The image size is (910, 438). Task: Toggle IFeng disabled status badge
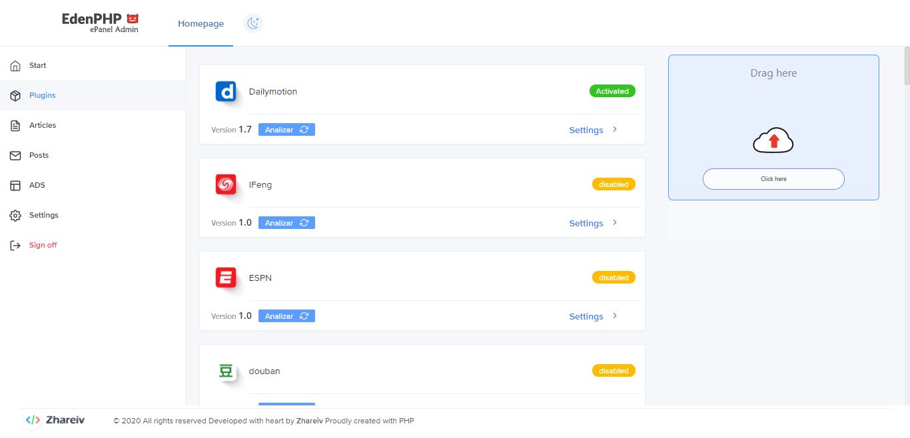coord(614,184)
